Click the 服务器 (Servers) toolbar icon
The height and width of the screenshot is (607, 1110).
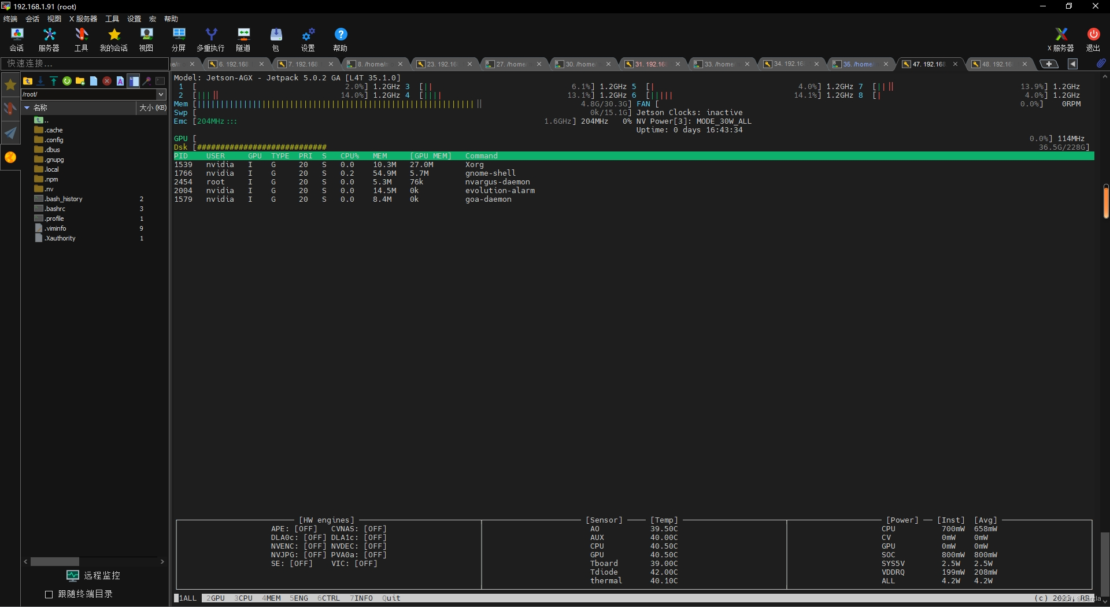coord(49,39)
